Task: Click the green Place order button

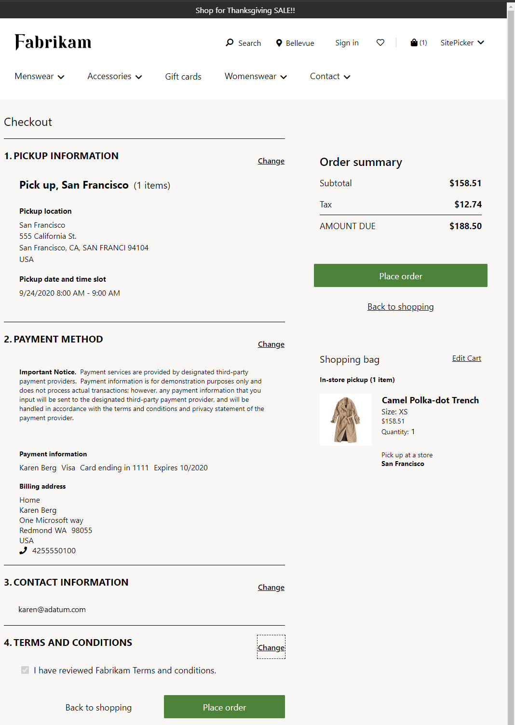Action: [400, 275]
